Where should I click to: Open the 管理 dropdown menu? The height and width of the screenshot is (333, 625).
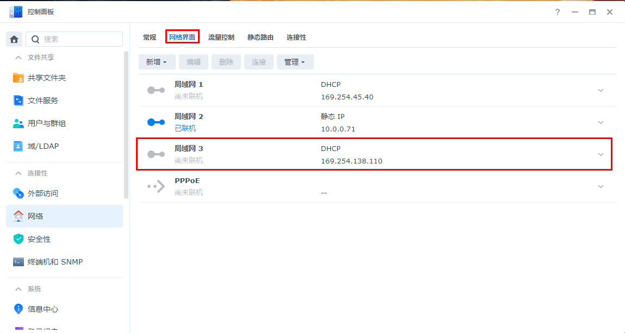pyautogui.click(x=295, y=62)
